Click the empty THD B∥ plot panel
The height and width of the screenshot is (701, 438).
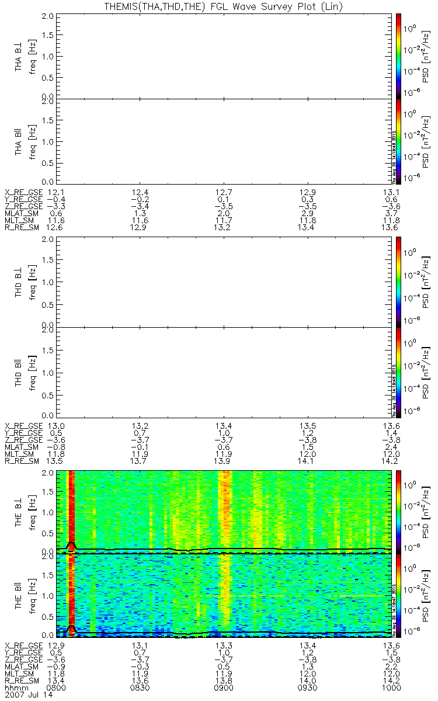224,372
